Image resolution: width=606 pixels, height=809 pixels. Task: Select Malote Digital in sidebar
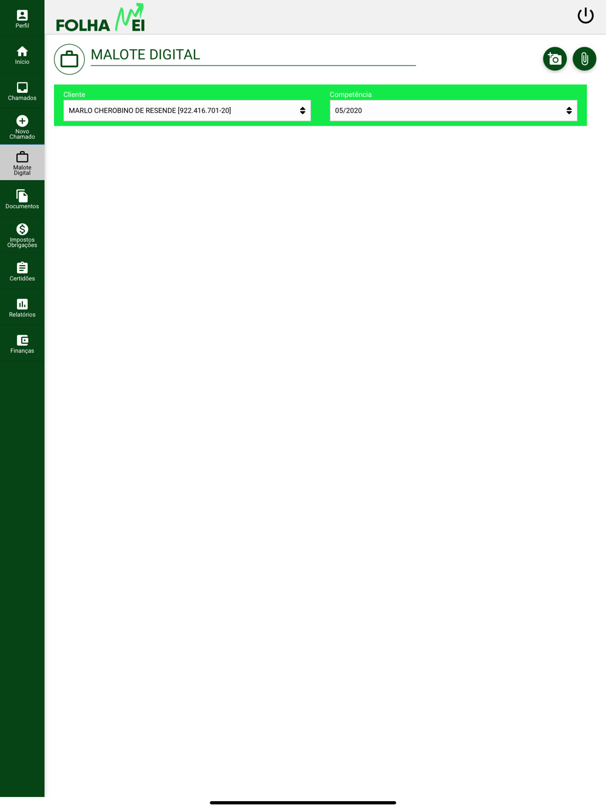click(22, 163)
